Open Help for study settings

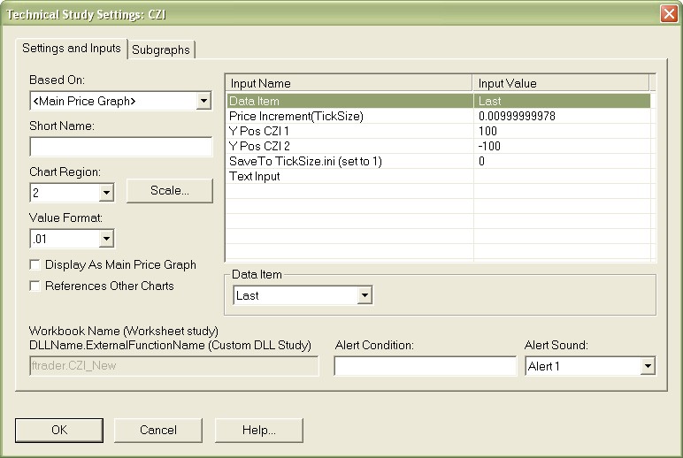[x=258, y=430]
